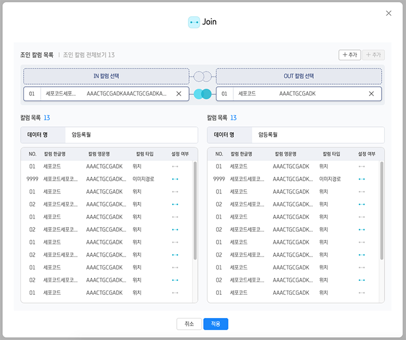Click the teal overlapping-circles join icon
The height and width of the screenshot is (340, 406).
pos(202,94)
